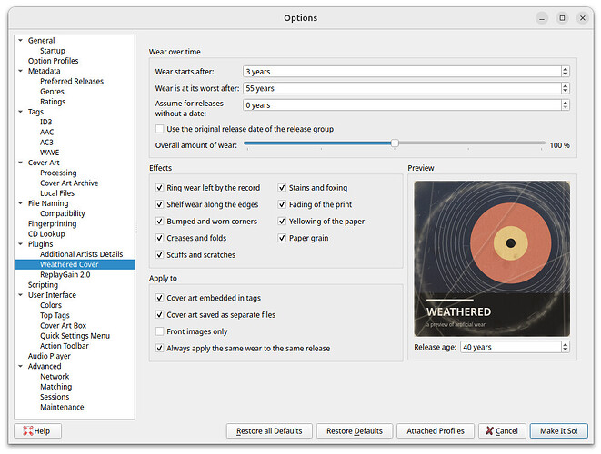Click releases without a date spinner arrows
Viewport: 601px width, 454px height.
[565, 105]
